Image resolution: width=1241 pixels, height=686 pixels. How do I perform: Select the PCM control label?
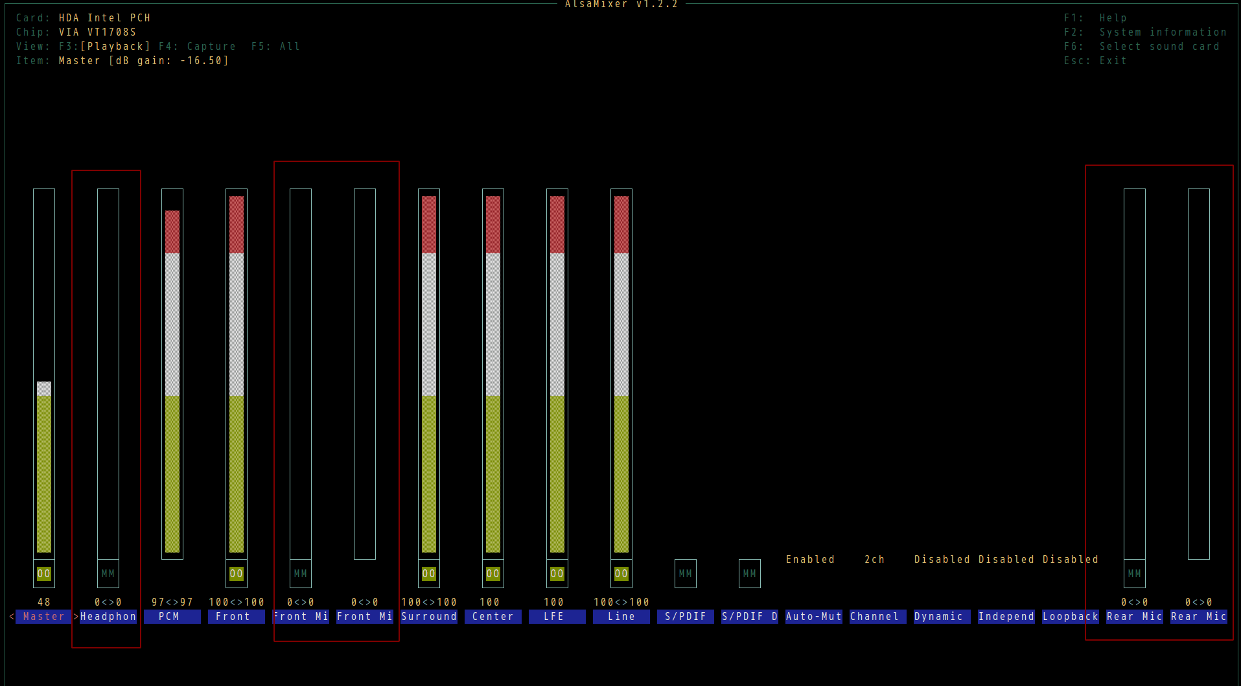(x=172, y=617)
